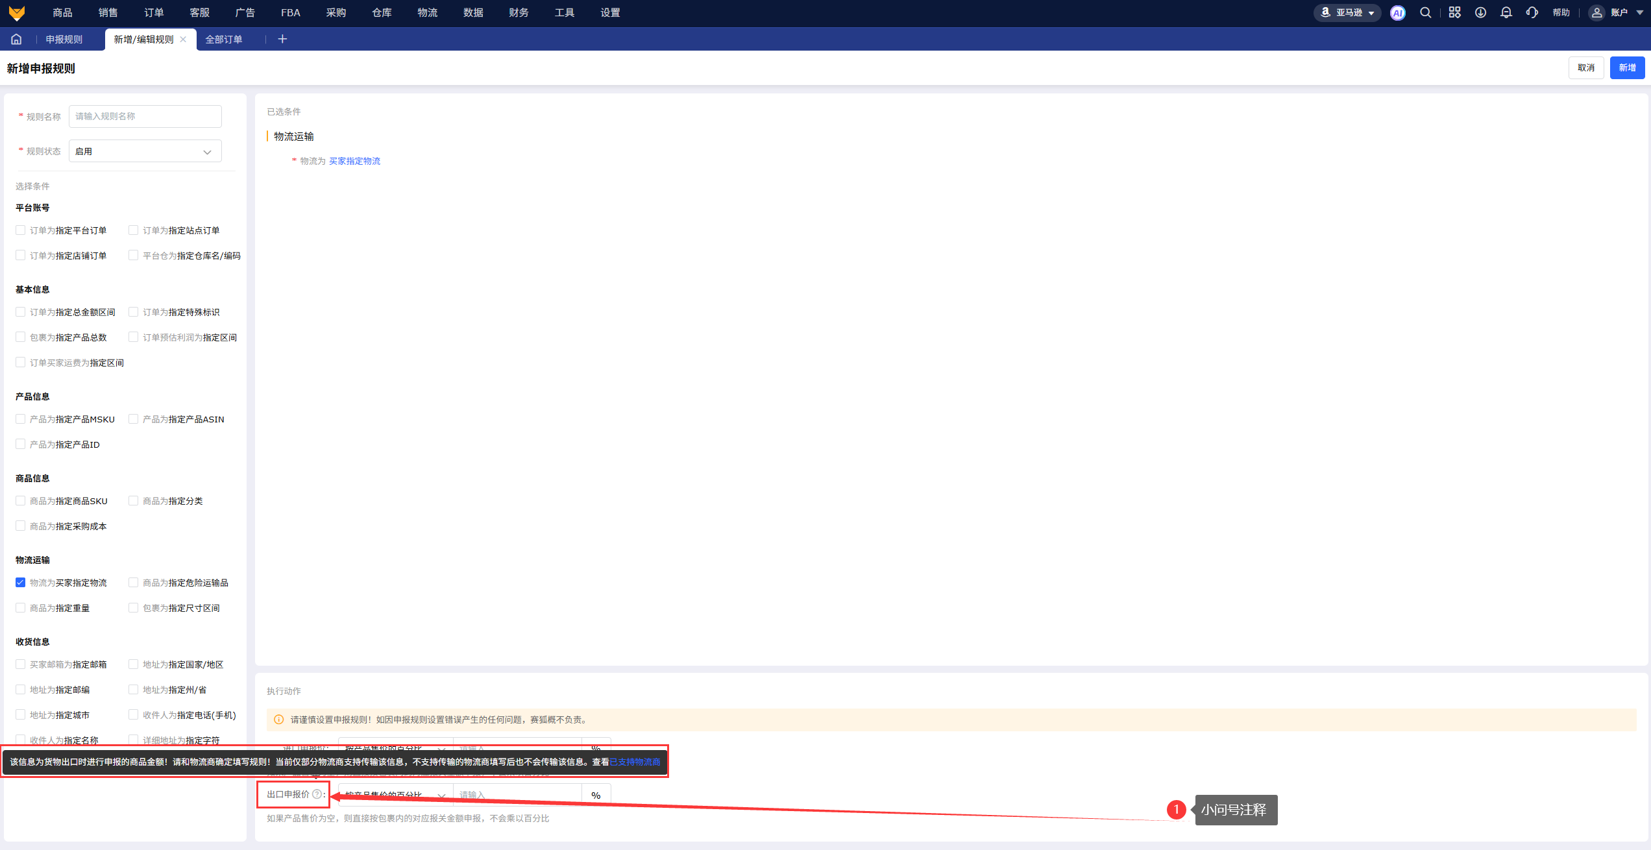The height and width of the screenshot is (850, 1651).
Task: Go to home via house icon
Action: click(x=16, y=40)
